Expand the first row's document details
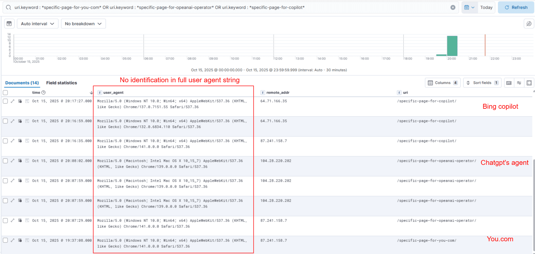 (x=12, y=101)
